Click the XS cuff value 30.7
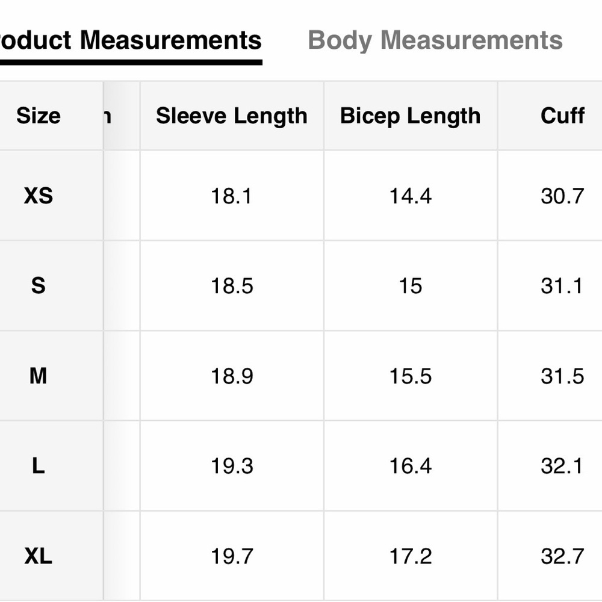The image size is (602, 602). click(x=562, y=196)
